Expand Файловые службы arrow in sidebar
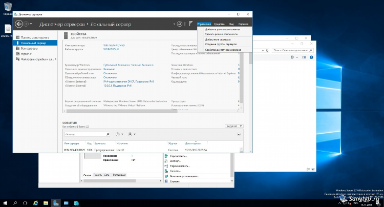 pos(56,59)
